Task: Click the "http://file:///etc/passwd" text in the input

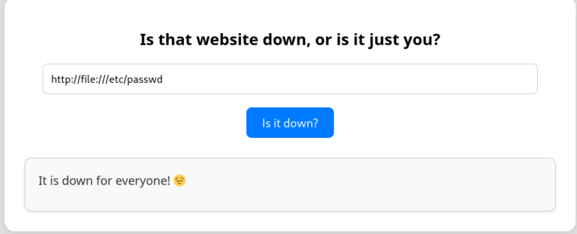Action: point(107,80)
